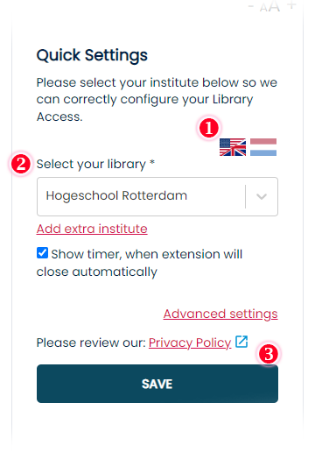
Task: Click the 'Show timer, when extension will' label text
Action: [x=147, y=254]
